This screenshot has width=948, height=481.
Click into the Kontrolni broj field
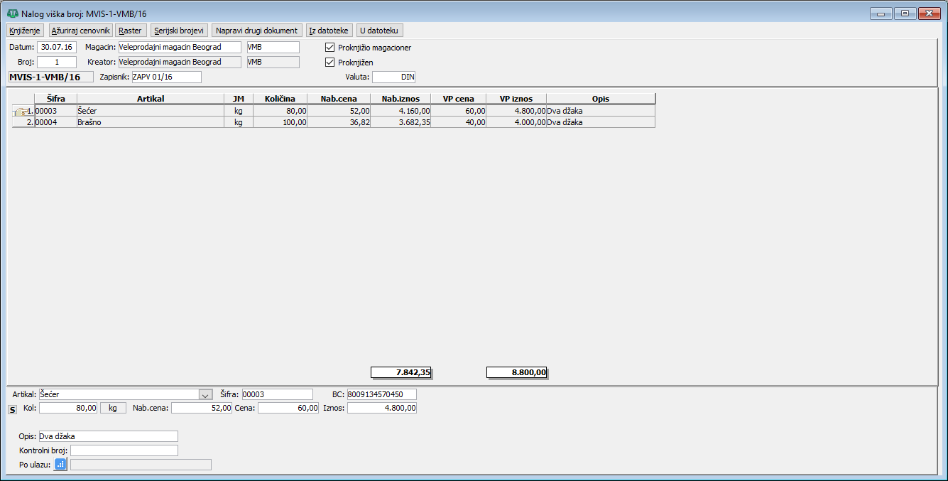click(x=124, y=450)
